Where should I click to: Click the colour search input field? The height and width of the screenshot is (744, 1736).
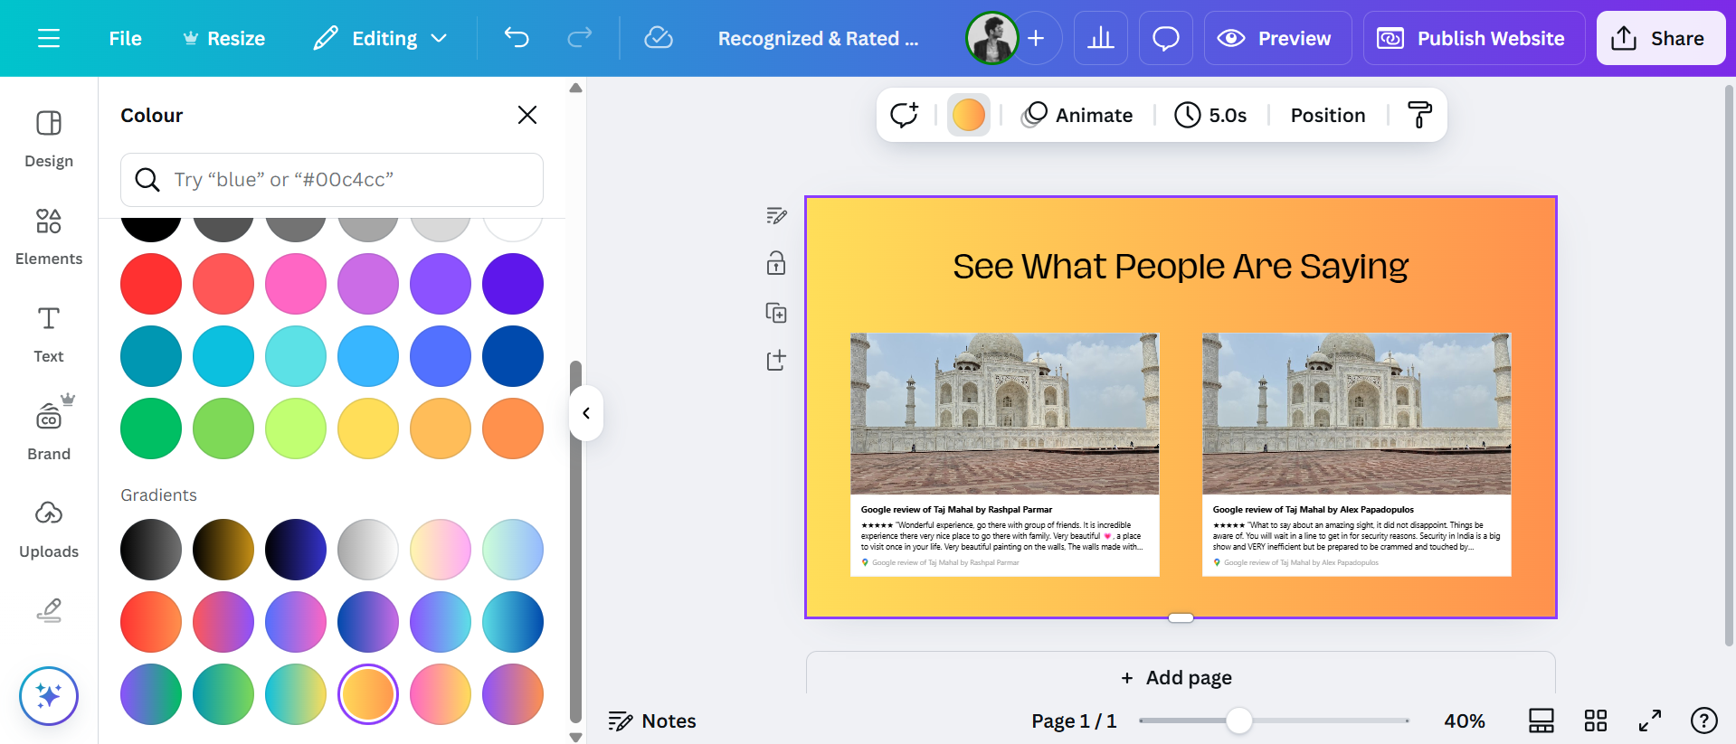[332, 180]
